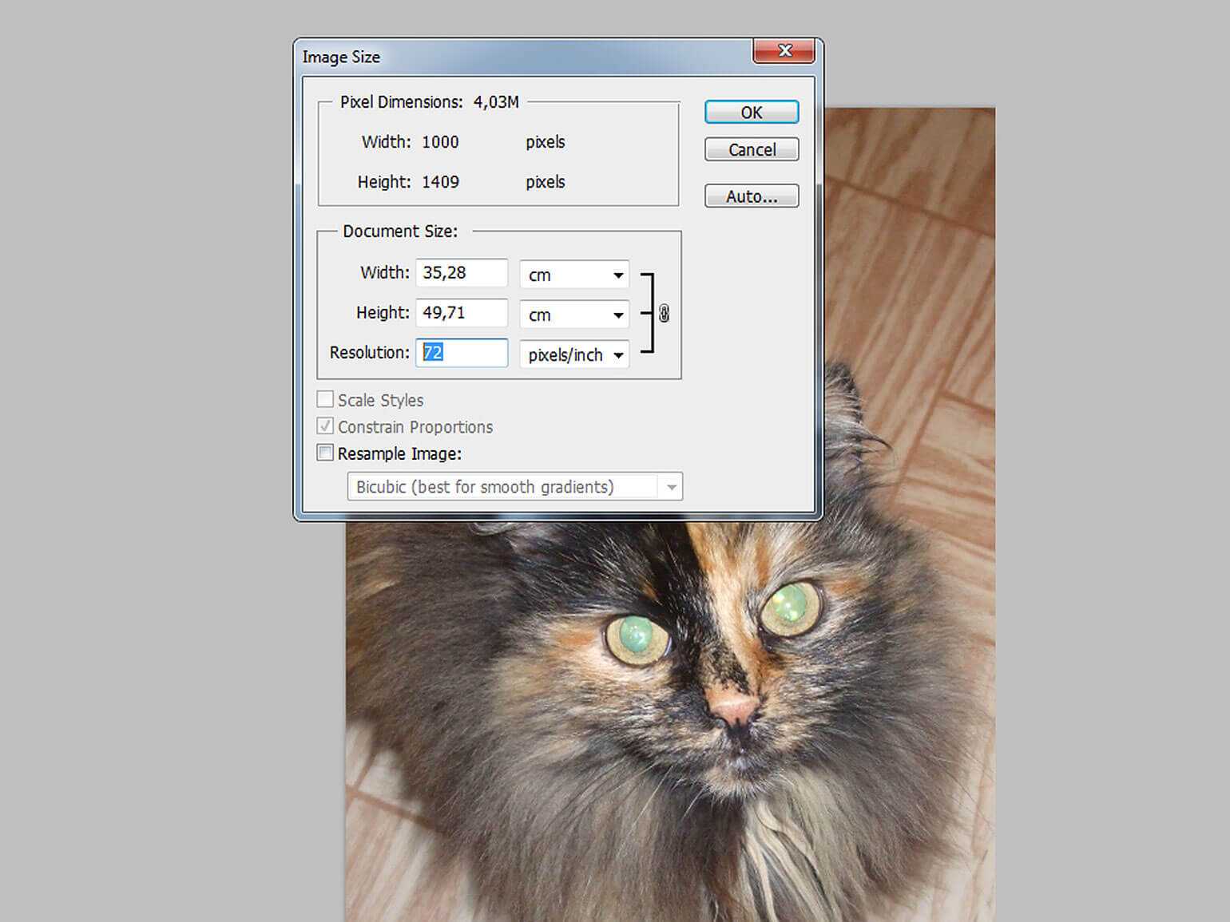Click the cat's right glowing eye on canvas
The height and width of the screenshot is (922, 1230).
pos(790,606)
